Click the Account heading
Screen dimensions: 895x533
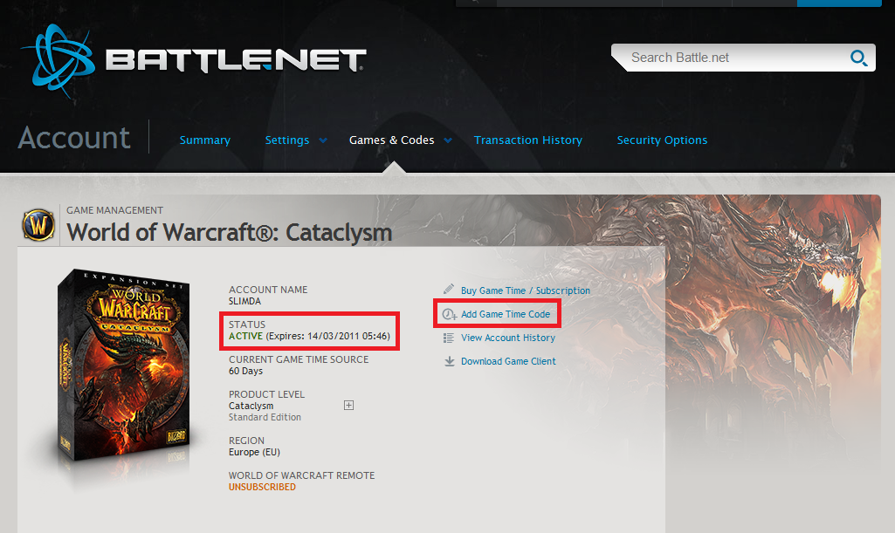pos(74,137)
